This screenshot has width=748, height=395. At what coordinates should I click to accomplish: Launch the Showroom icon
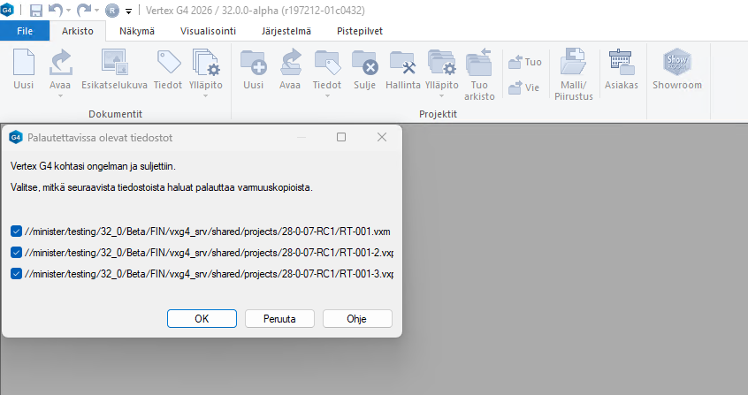click(x=677, y=62)
